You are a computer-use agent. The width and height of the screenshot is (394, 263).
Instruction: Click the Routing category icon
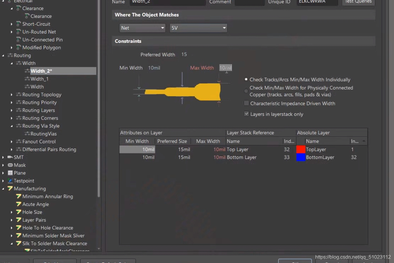10,55
